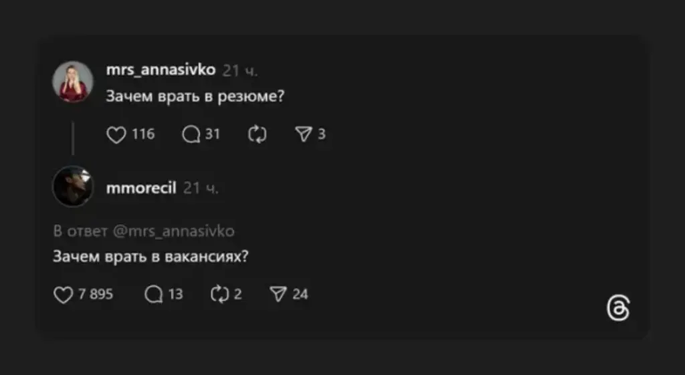This screenshot has height=375, width=685.
Task: Click the 21 ч. timestamp on mmorecil's reply
Action: pyautogui.click(x=201, y=189)
